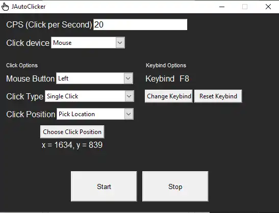Click the Click Options heading
The height and width of the screenshot is (213, 279).
tap(22, 65)
